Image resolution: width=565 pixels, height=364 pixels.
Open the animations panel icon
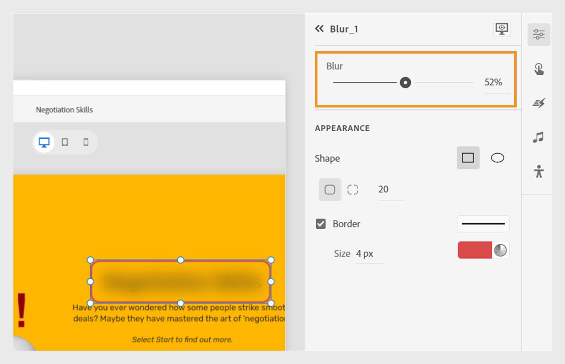pos(539,103)
